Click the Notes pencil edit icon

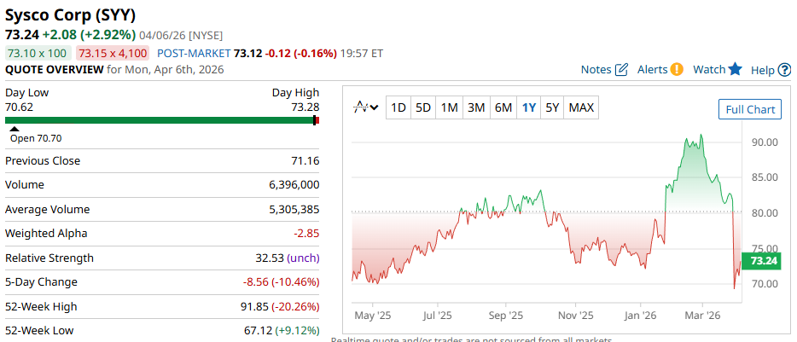[621, 69]
